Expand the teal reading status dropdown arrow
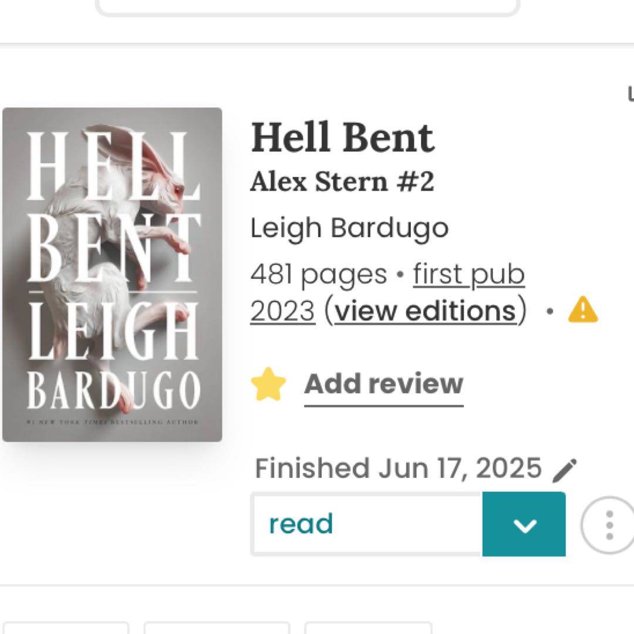 point(524,524)
